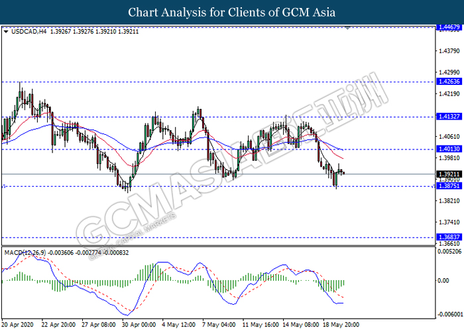Click the 20 Apr 2020 date label
The image size is (464, 332).
click(17, 325)
